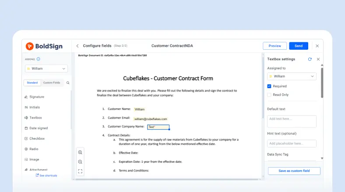
Task: Click the document horizontal scrollbar
Action: click(x=166, y=179)
